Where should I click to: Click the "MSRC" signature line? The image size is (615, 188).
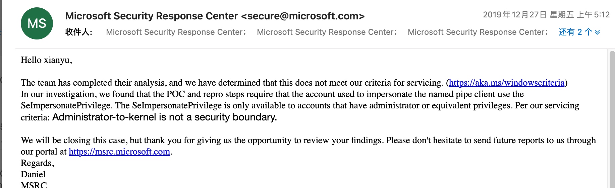tap(34, 185)
